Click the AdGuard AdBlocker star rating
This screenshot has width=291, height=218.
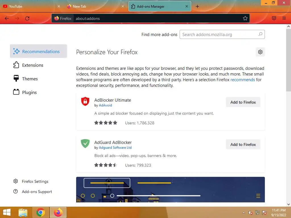pyautogui.click(x=106, y=165)
